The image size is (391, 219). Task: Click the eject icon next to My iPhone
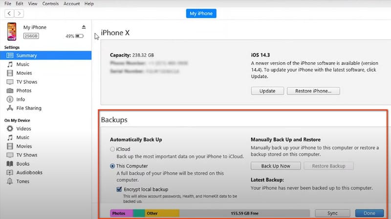tap(84, 27)
